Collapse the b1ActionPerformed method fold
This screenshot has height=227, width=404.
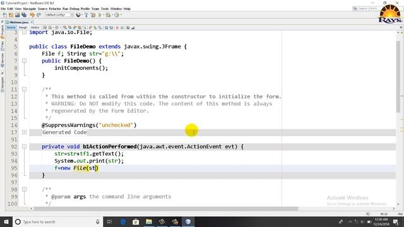[24, 146]
